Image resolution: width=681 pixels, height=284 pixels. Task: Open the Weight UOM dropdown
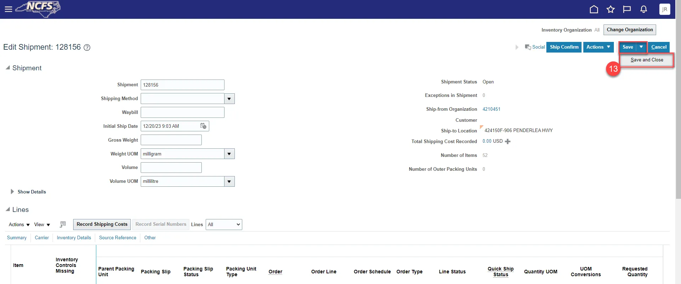229,154
